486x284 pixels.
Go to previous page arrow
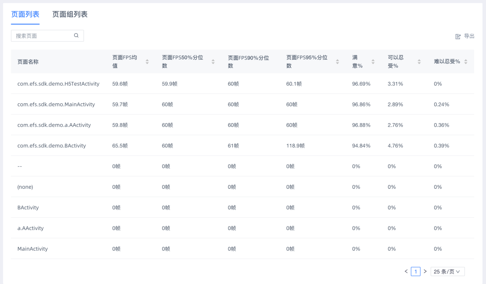[406, 271]
